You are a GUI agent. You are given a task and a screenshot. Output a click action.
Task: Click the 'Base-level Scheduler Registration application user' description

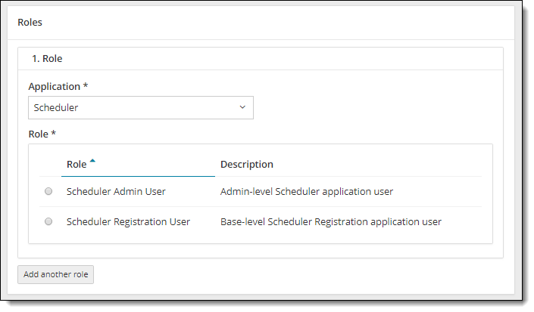click(x=330, y=222)
